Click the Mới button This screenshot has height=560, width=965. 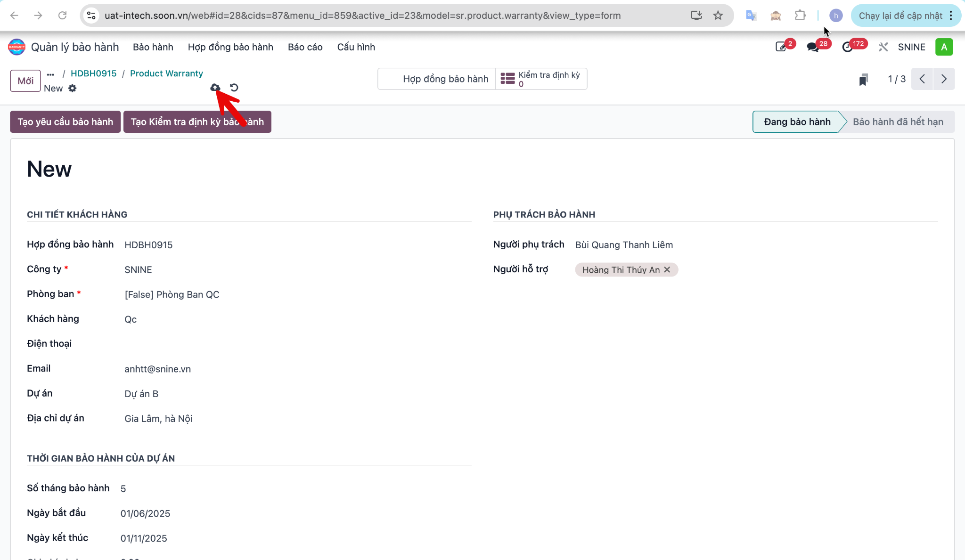pos(25,81)
